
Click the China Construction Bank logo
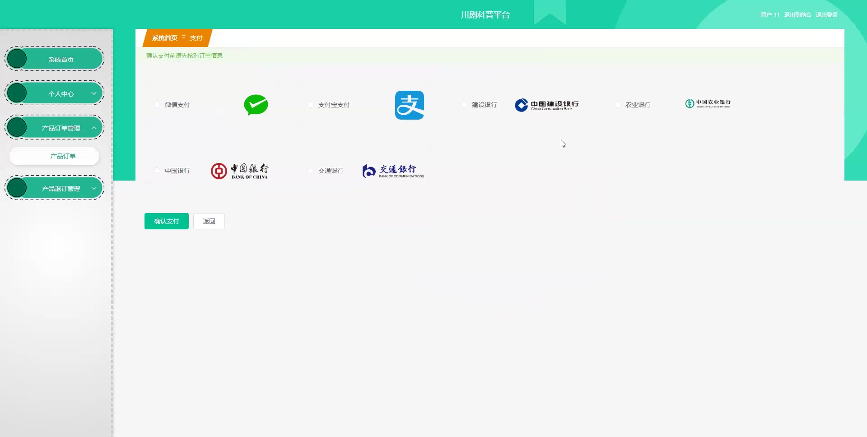tap(547, 105)
